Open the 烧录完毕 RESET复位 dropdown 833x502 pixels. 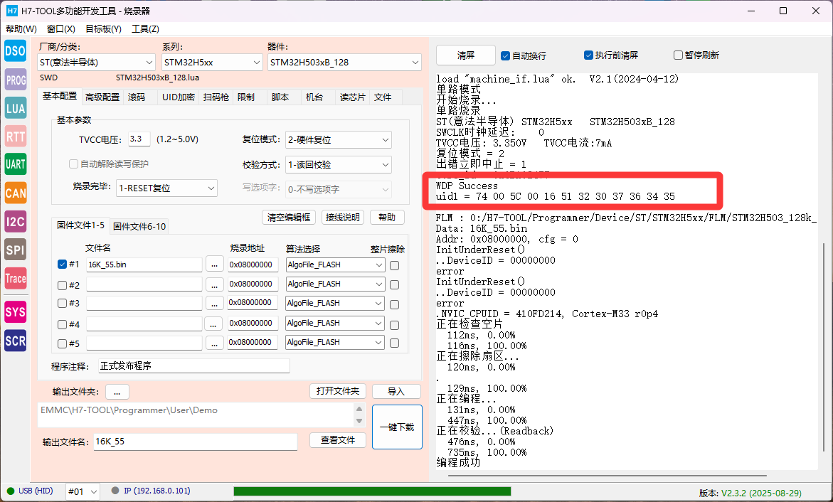[x=166, y=188]
